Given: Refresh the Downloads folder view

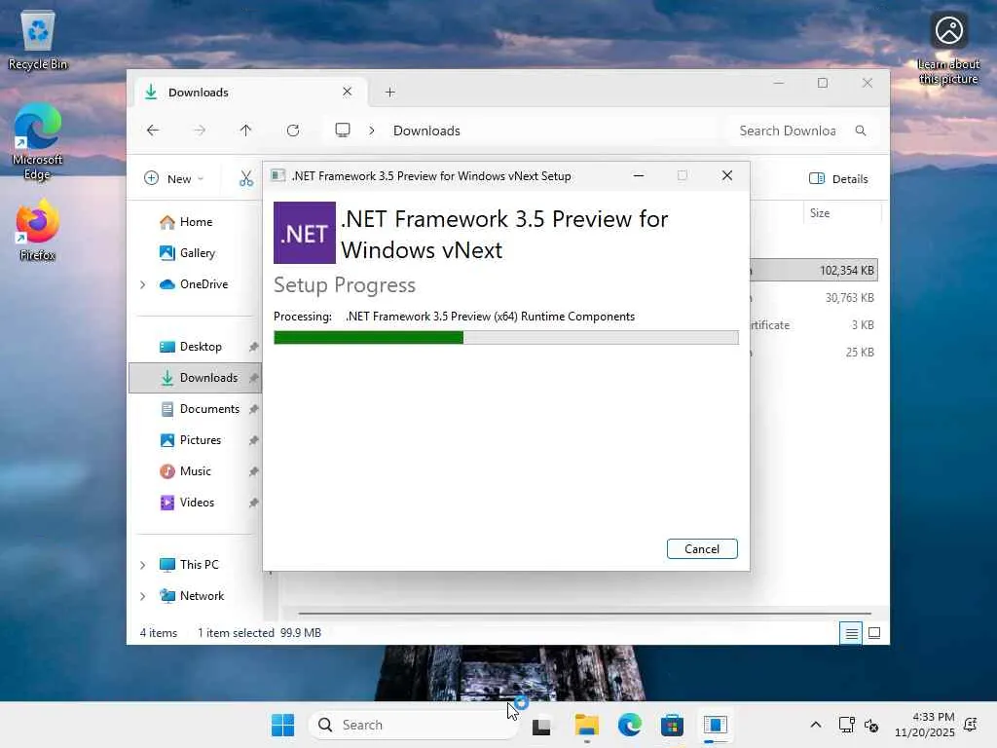Looking at the screenshot, I should (293, 131).
